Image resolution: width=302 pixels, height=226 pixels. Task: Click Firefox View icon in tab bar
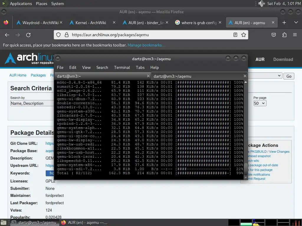(6, 22)
